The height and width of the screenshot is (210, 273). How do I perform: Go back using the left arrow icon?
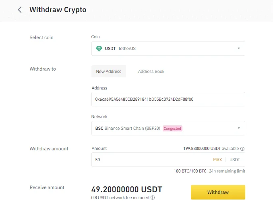click(20, 10)
